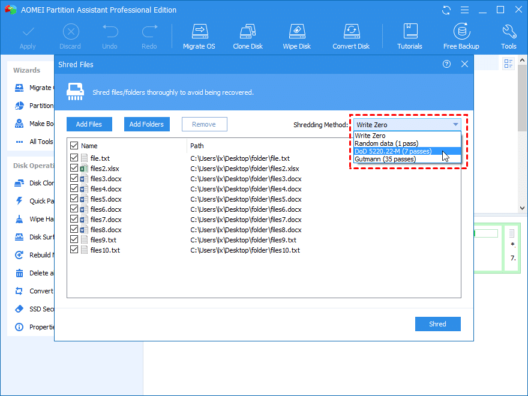The height and width of the screenshot is (396, 528).
Task: Uncheck the file.txt checkbox
Action: [x=74, y=158]
